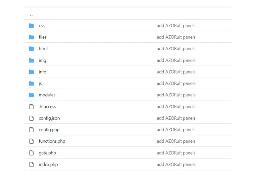Open commit message in the html row

176,49
